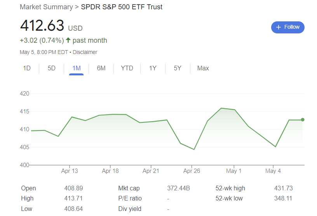View the 1Y price chart
This screenshot has height=216, width=317.
pyautogui.click(x=153, y=68)
